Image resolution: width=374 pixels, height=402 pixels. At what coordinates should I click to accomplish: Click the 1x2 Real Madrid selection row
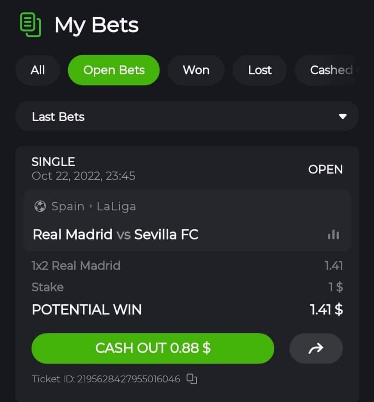pyautogui.click(x=187, y=266)
